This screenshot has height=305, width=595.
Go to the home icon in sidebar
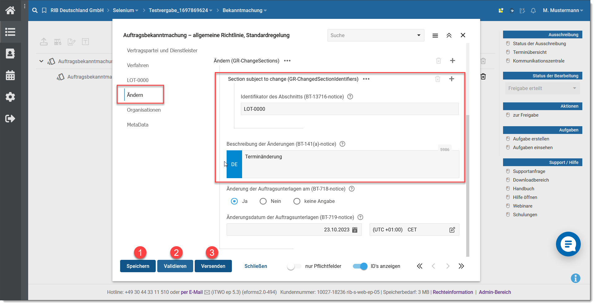coord(10,10)
